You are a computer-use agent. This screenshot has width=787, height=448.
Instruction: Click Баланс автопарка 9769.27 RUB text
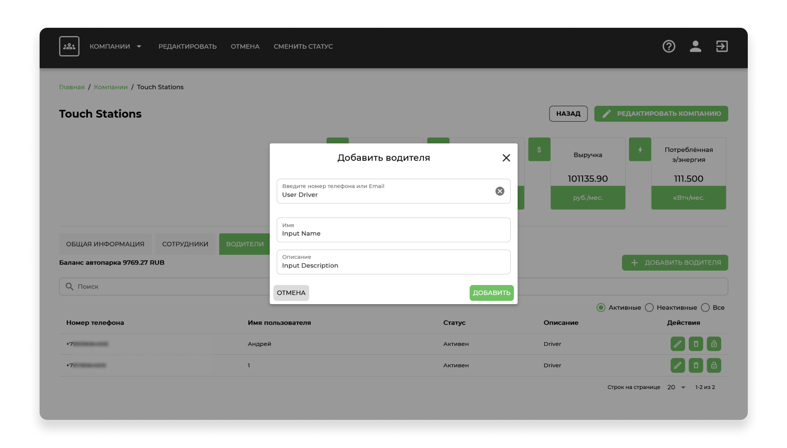click(112, 263)
